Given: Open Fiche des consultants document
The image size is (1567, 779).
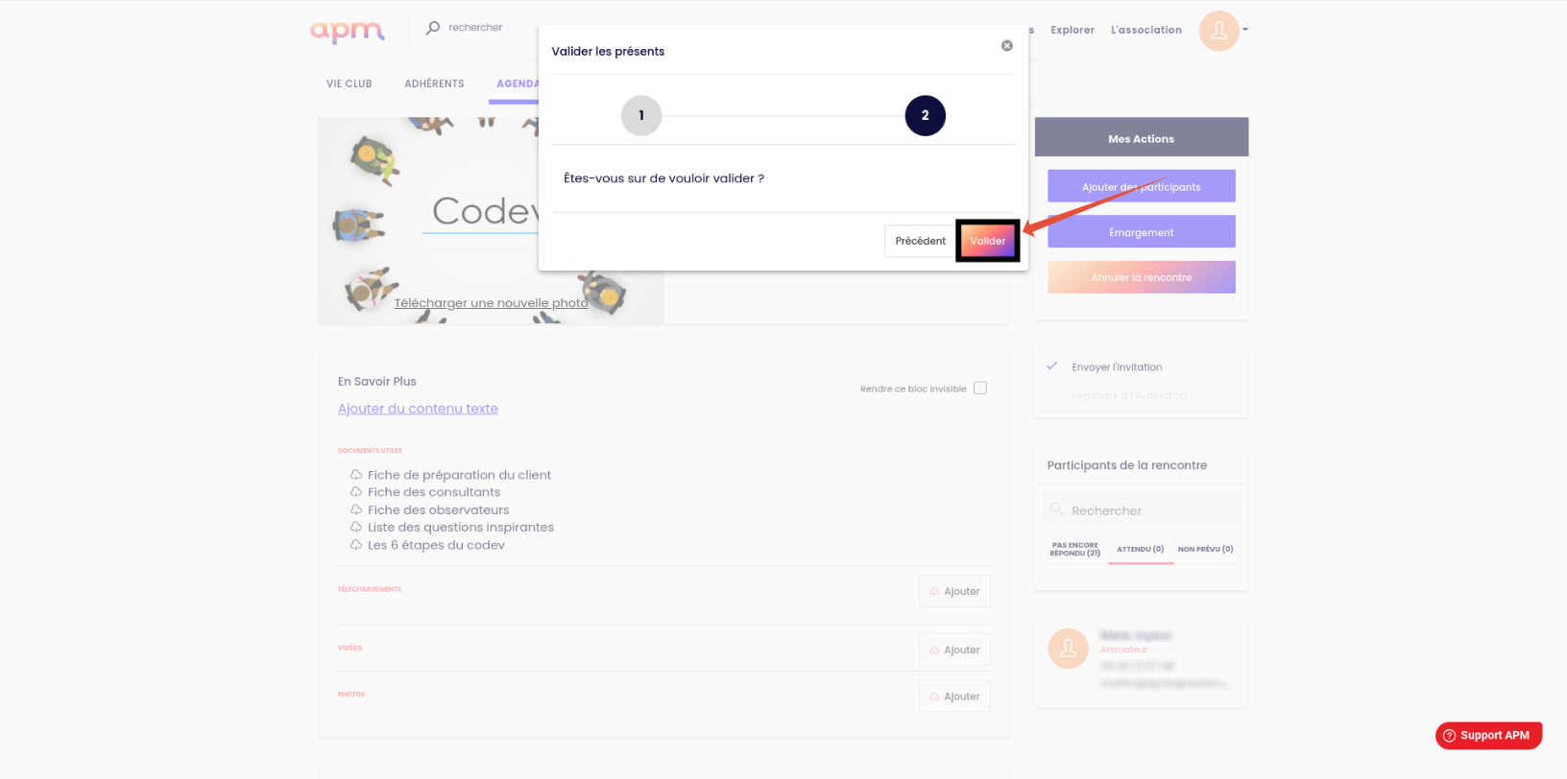Looking at the screenshot, I should pos(434,492).
